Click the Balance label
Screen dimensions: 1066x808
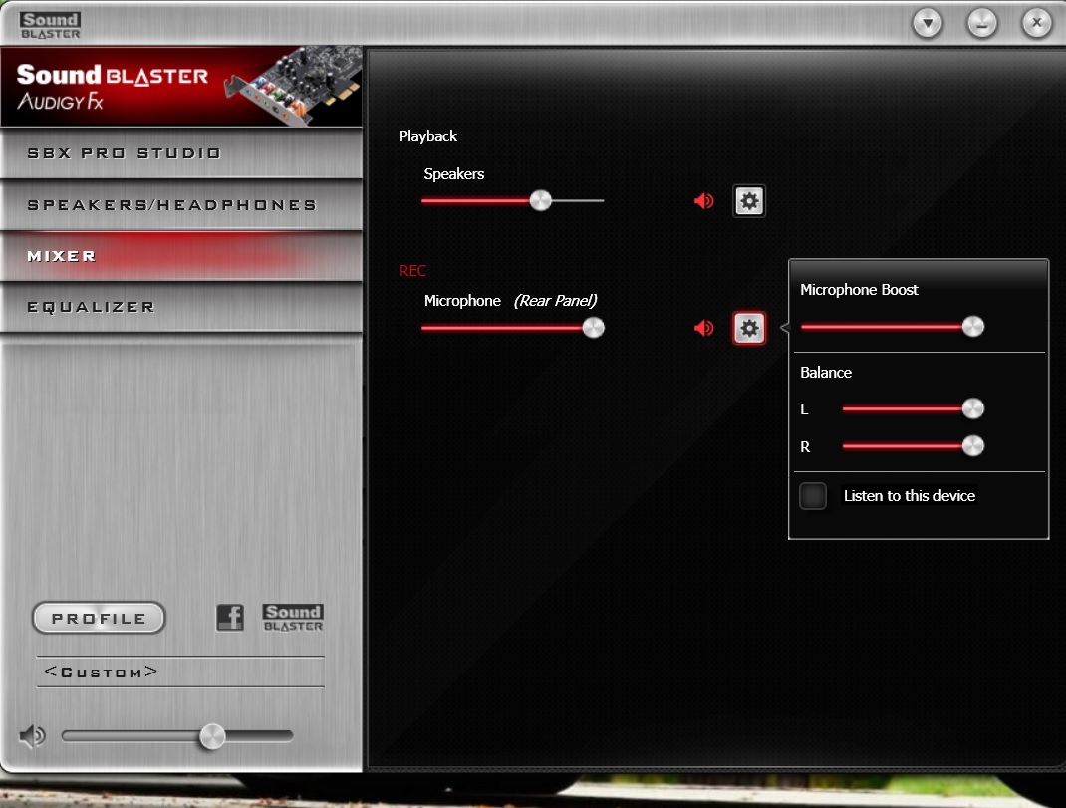click(826, 373)
